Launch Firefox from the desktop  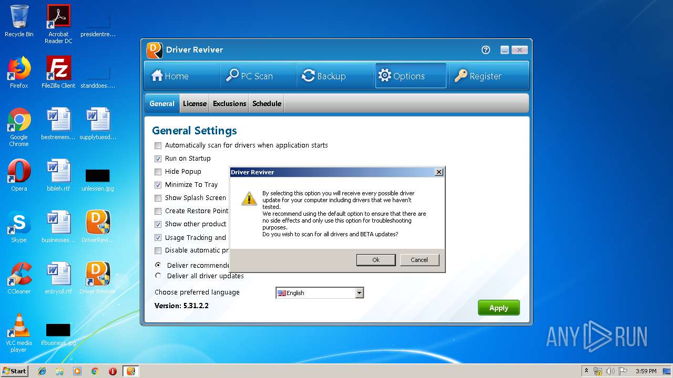(x=19, y=72)
